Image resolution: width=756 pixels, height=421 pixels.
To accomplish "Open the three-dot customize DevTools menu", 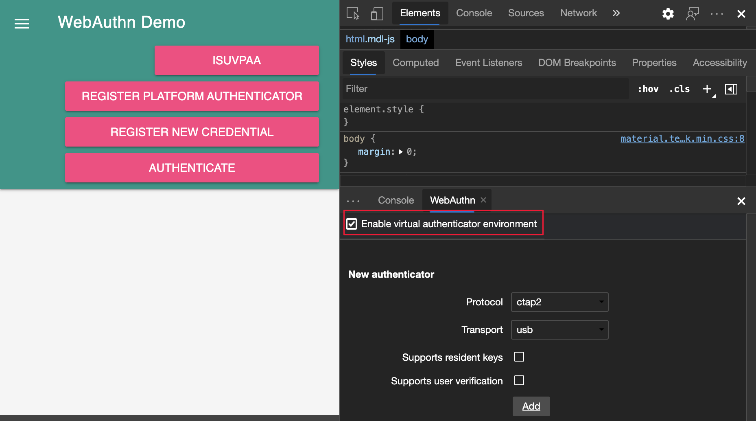I will click(716, 13).
